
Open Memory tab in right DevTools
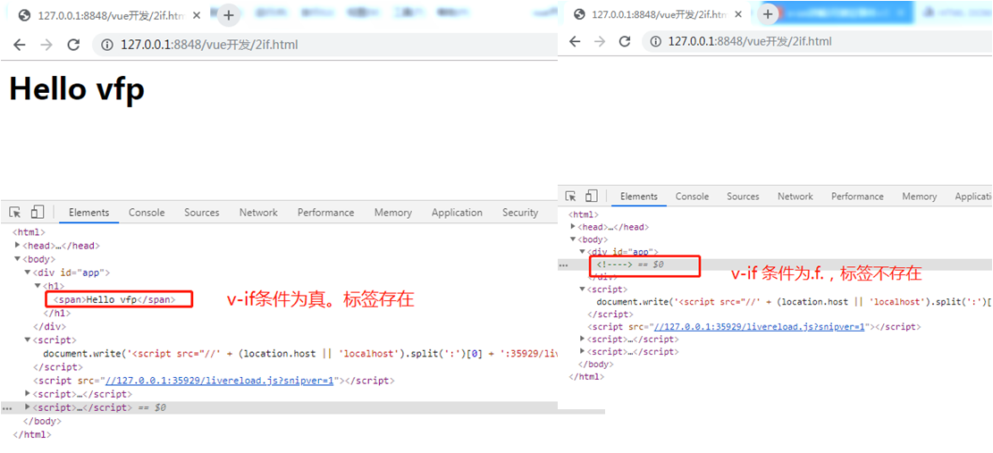tap(920, 197)
